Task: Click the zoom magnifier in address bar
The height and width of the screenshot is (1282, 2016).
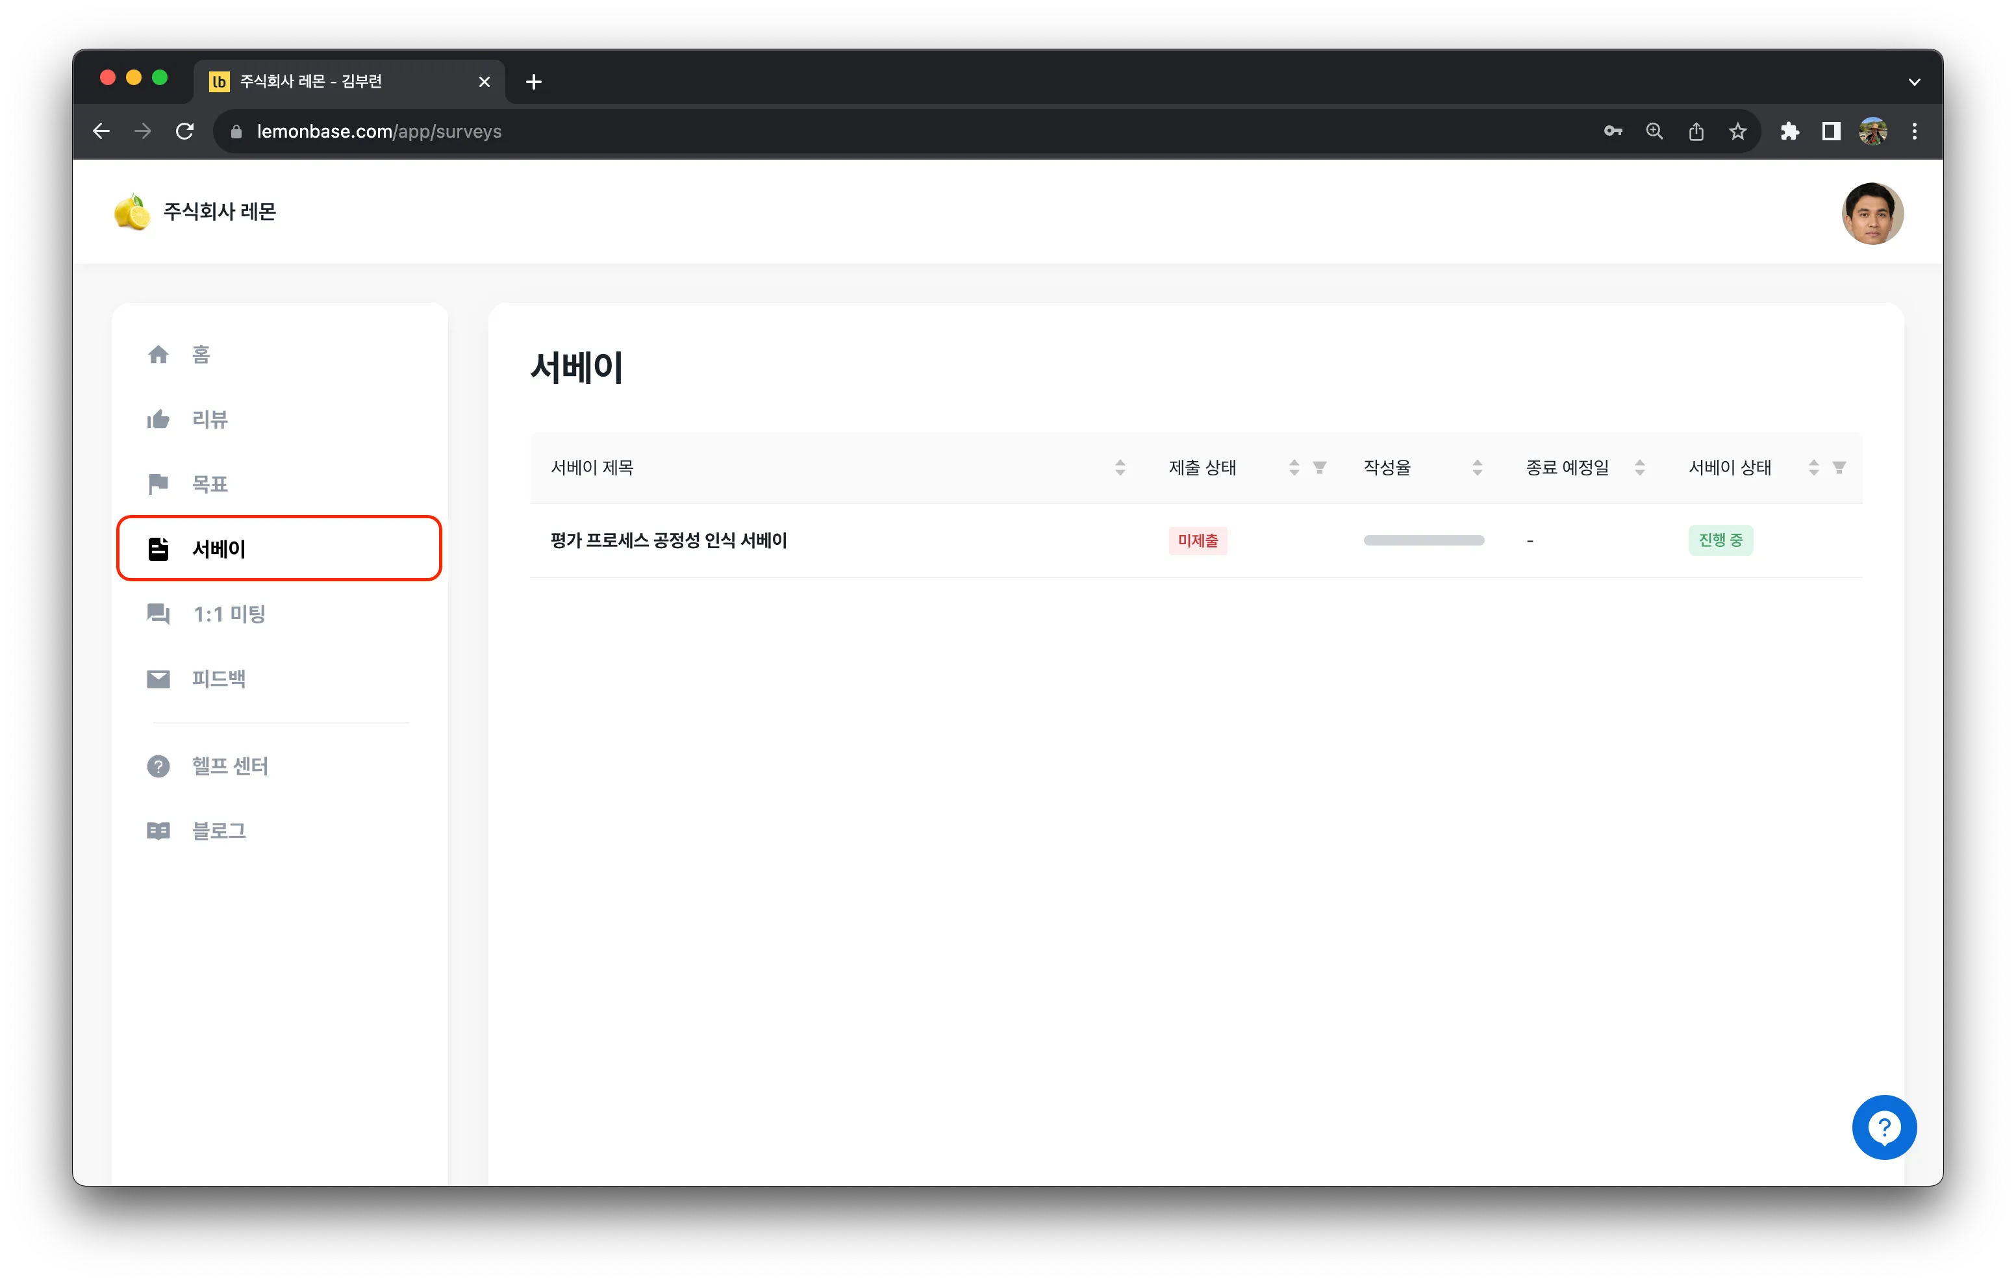Action: [1654, 131]
